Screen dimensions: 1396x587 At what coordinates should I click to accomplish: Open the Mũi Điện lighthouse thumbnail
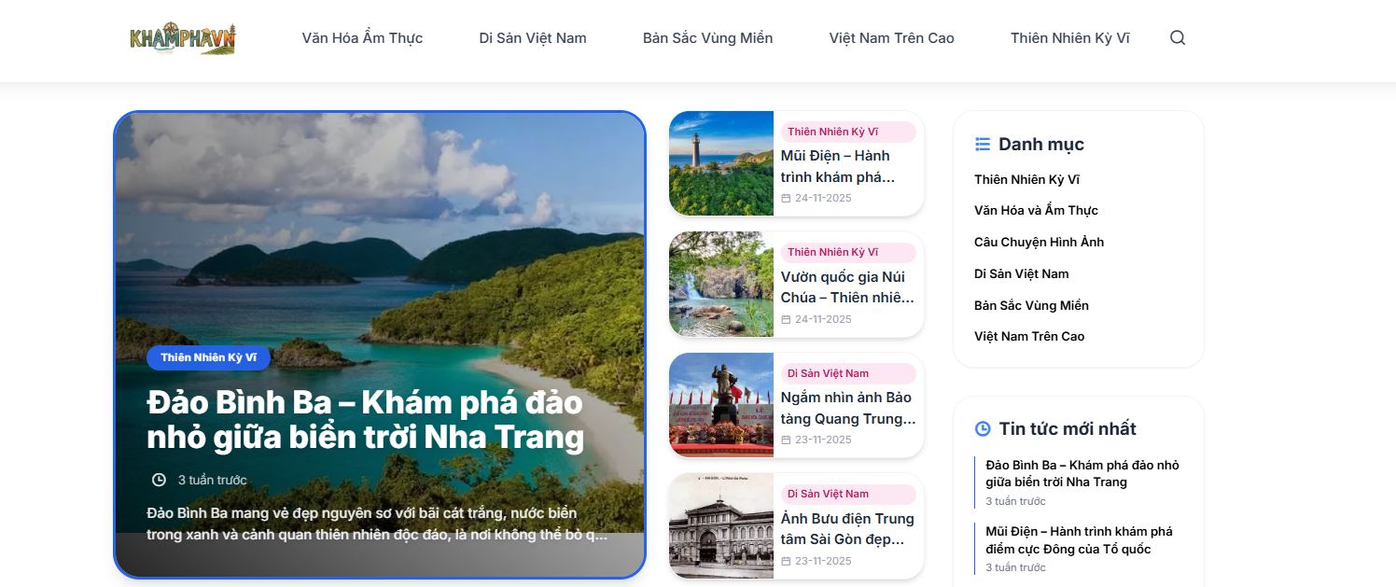tap(721, 163)
